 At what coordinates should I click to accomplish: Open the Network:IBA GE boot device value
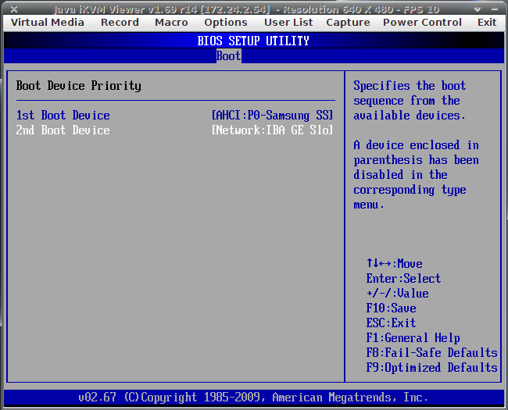(x=273, y=130)
